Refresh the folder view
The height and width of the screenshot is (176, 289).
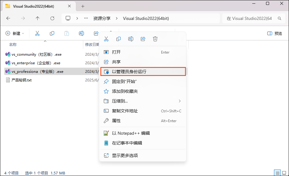[x=52, y=18]
